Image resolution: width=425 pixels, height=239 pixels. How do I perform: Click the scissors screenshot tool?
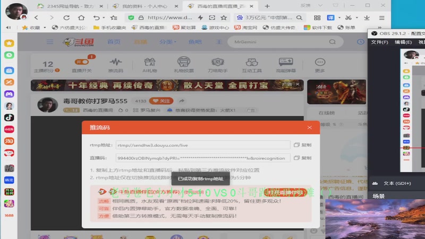pos(348,18)
